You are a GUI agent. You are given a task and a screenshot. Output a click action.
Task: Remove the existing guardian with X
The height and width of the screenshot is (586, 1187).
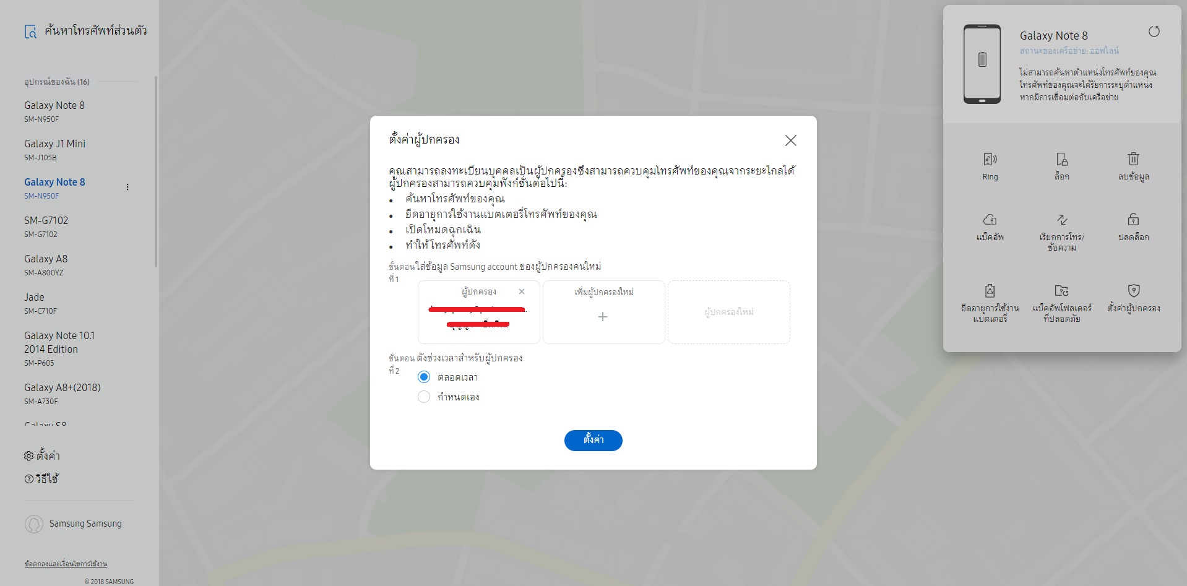(x=522, y=291)
